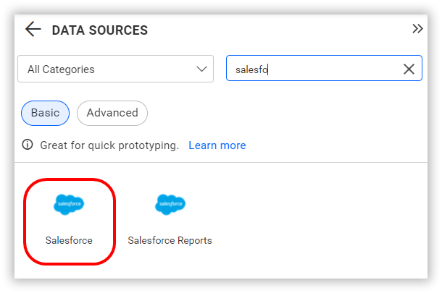Open the Learn more link
This screenshot has width=442, height=293.
click(217, 145)
